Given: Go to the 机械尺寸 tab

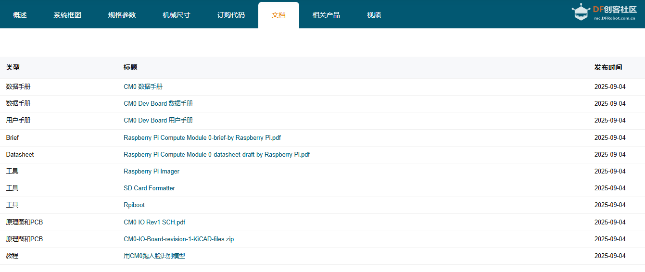Looking at the screenshot, I should pyautogui.click(x=176, y=15).
